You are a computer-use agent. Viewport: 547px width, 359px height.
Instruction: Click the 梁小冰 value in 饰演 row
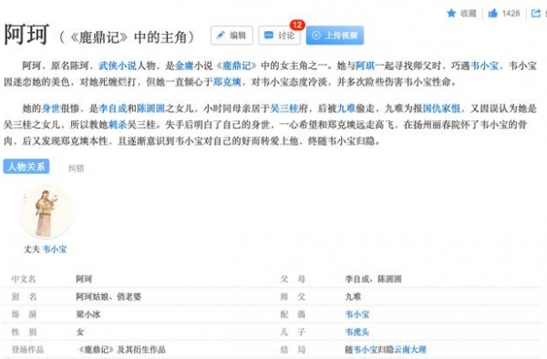pos(88,314)
